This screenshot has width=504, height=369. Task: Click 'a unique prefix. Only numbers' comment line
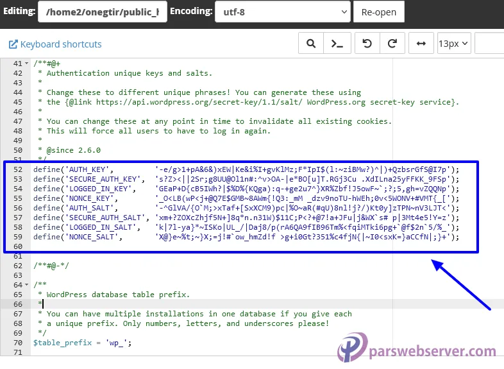(183, 323)
